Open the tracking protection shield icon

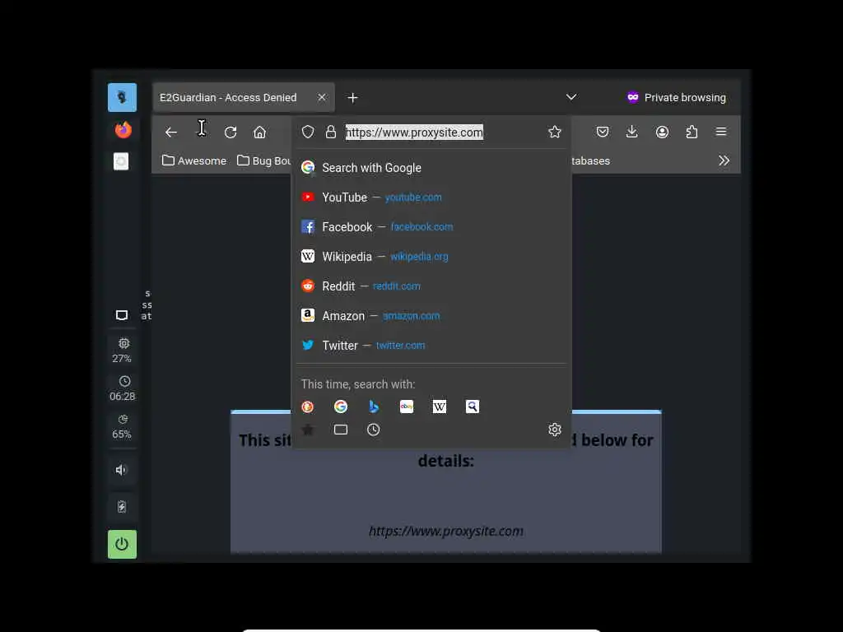308,132
